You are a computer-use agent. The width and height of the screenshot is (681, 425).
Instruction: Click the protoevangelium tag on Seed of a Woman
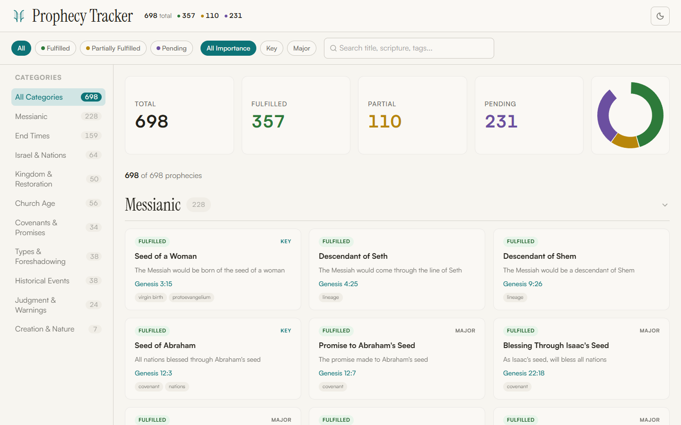click(192, 297)
